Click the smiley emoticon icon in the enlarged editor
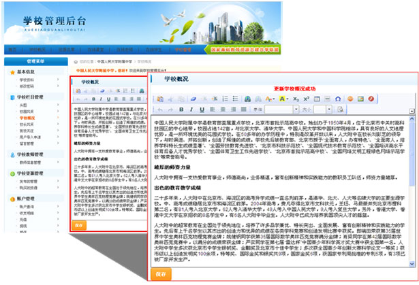The height and width of the screenshot is (285, 419). tap(350, 99)
